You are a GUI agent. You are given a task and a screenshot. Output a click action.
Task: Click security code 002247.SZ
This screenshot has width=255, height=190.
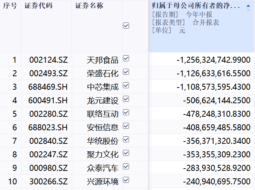coord(49,154)
